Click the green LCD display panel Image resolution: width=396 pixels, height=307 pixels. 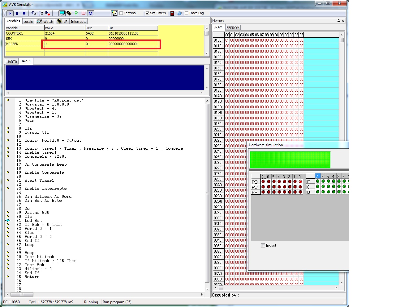(290, 160)
